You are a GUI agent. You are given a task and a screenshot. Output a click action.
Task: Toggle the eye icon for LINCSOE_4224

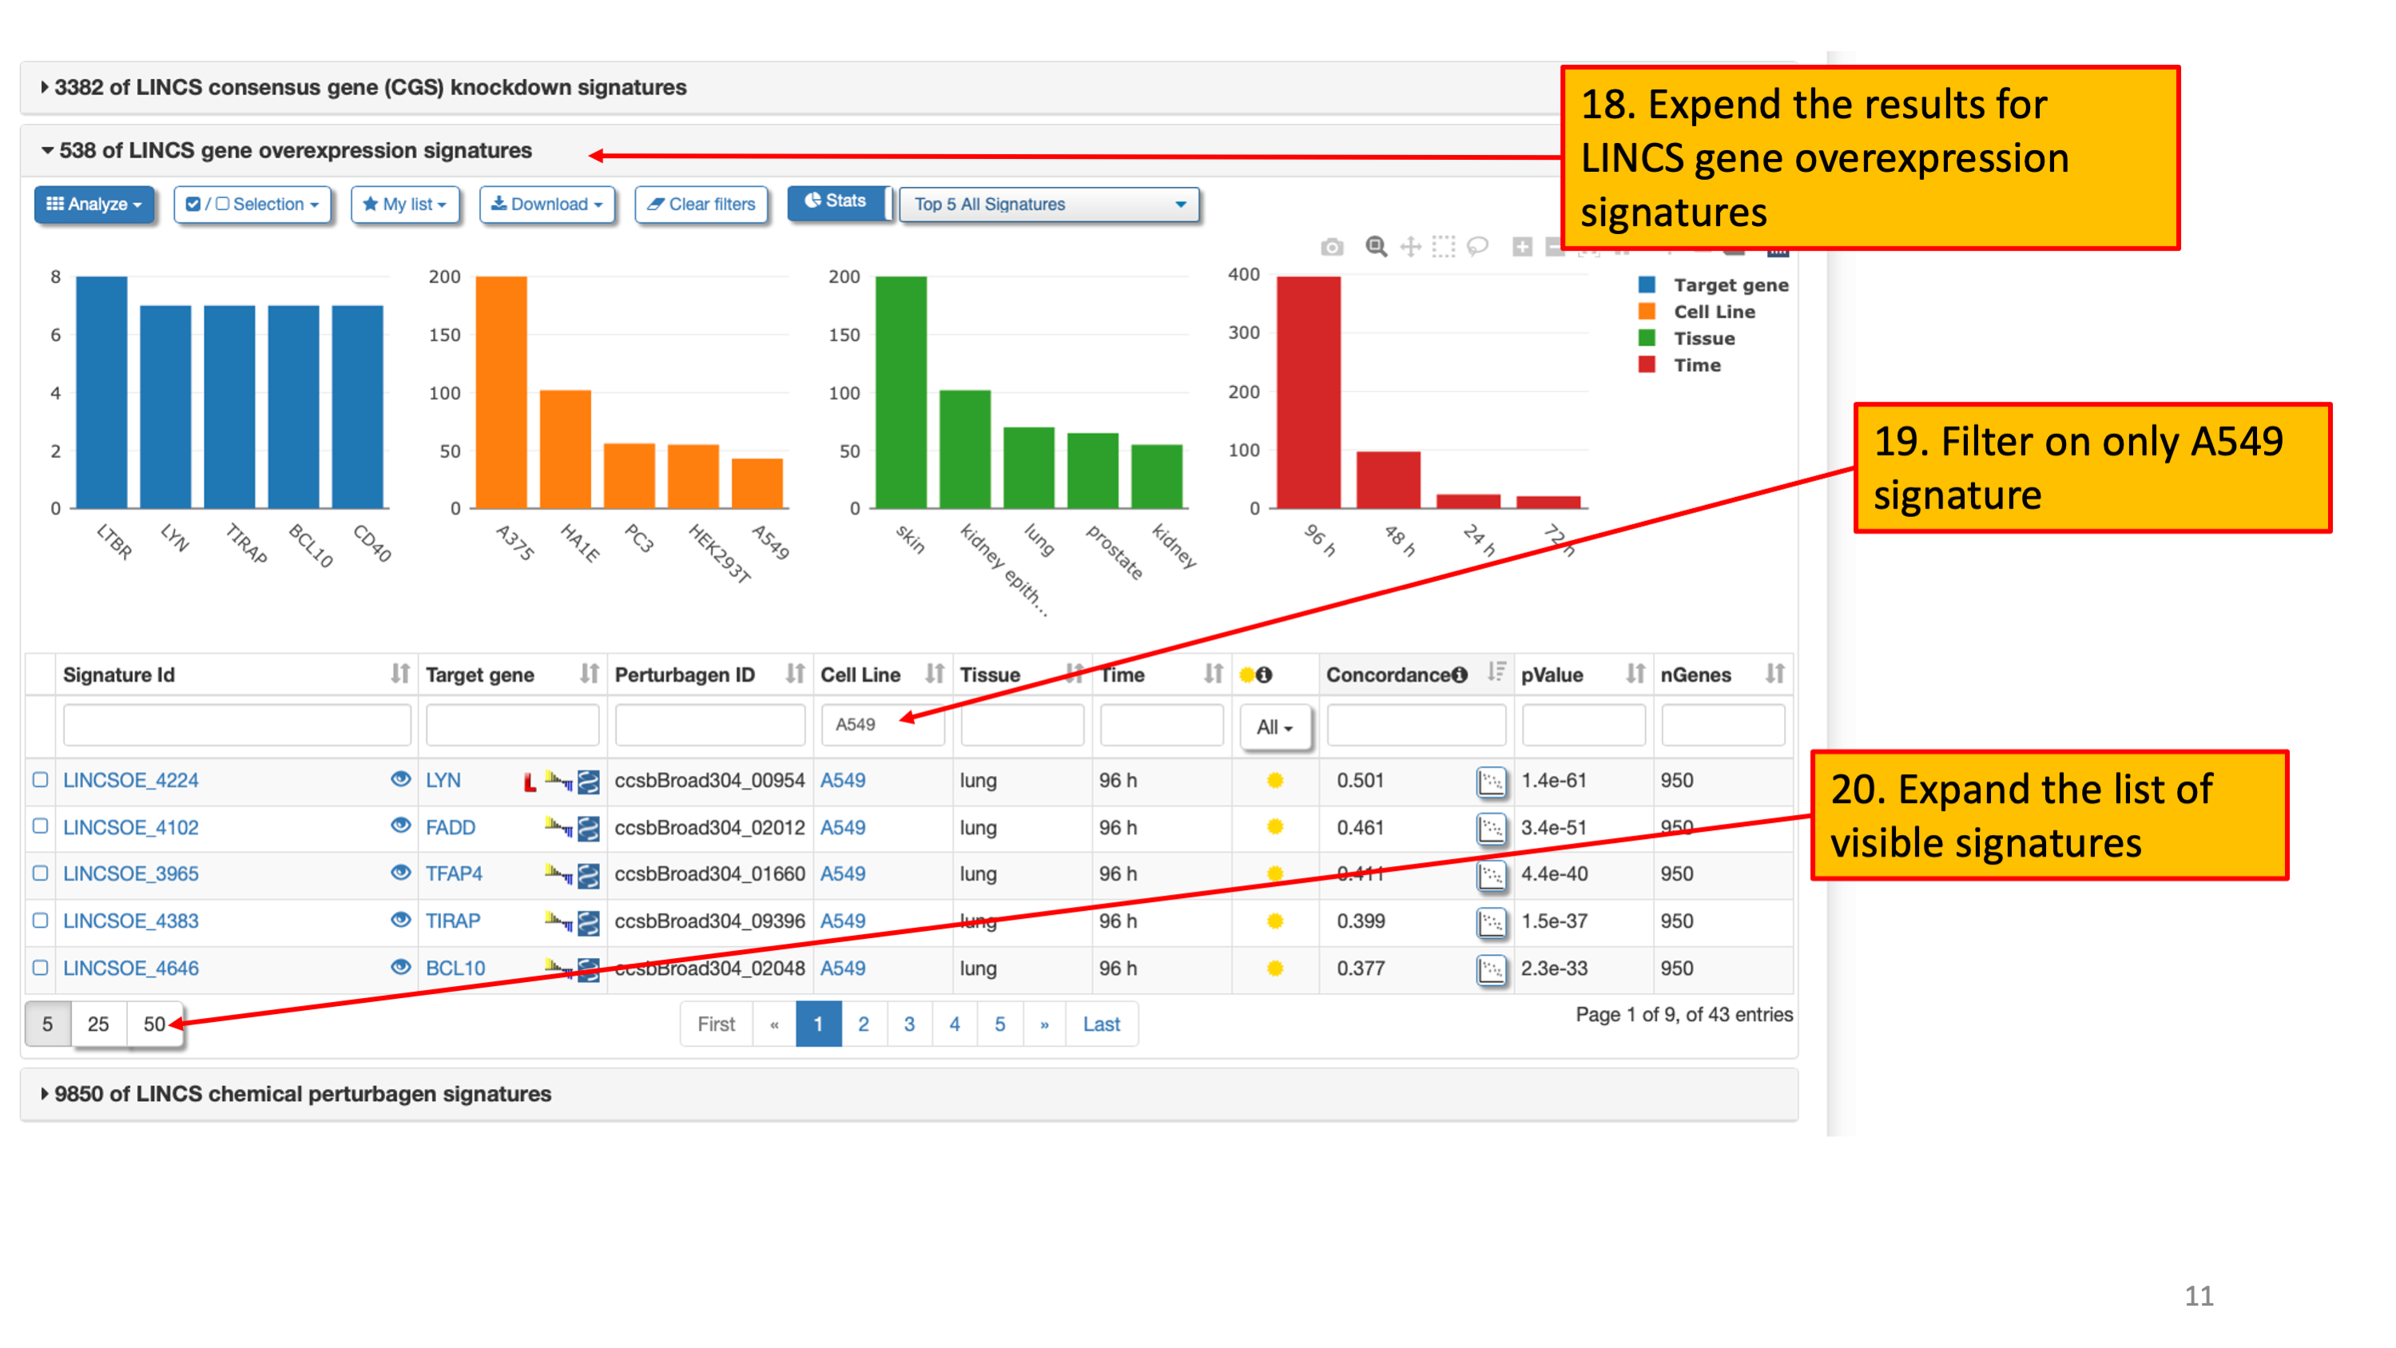[x=400, y=780]
